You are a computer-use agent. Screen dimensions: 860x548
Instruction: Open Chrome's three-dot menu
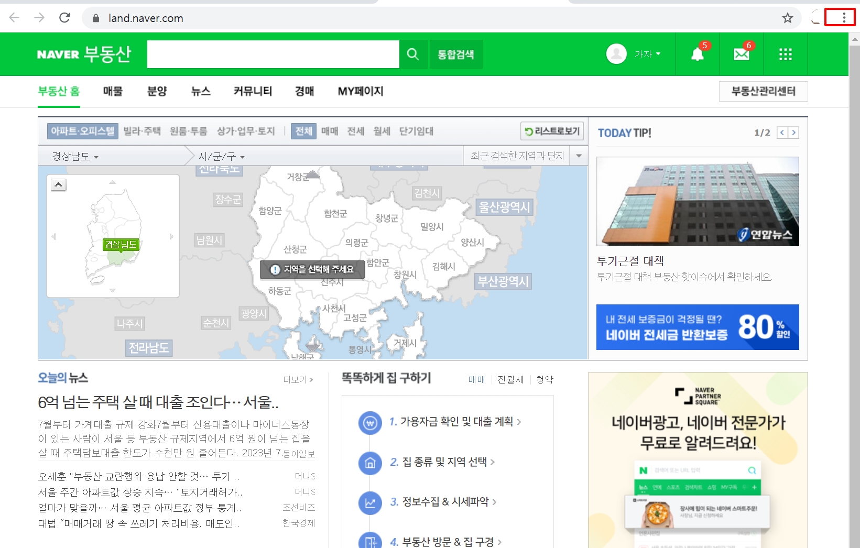[x=844, y=17]
